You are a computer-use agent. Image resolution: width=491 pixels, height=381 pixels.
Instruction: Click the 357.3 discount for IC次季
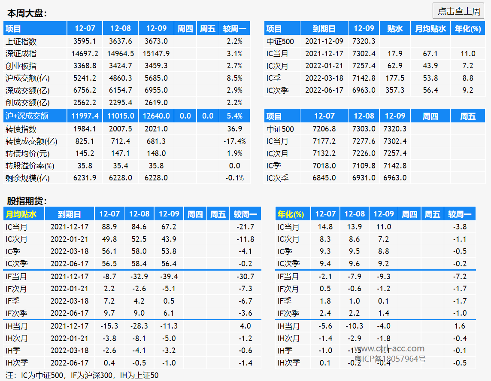tap(395, 90)
